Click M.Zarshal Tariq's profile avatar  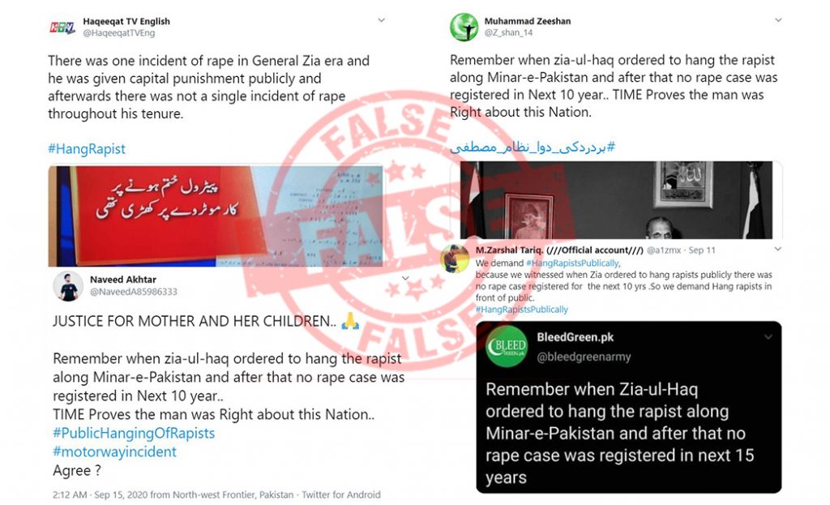[456, 259]
